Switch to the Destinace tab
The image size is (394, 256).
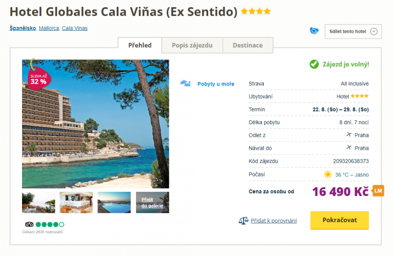[247, 45]
